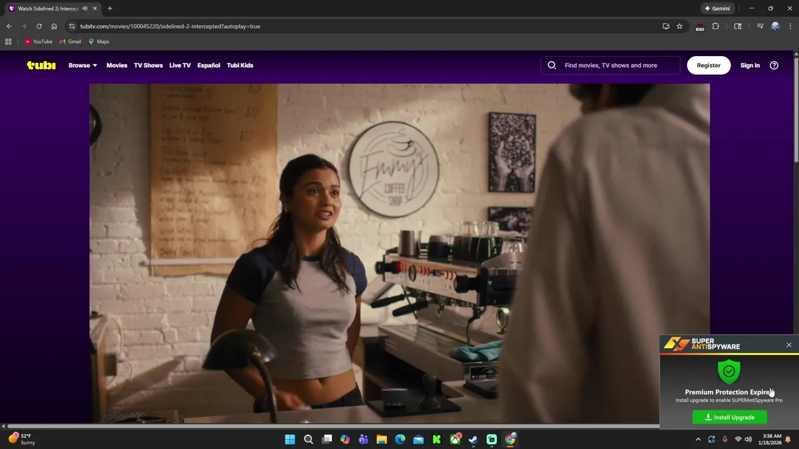Viewport: 799px width, 449px height.
Task: Open the Windows Start menu
Action: [290, 440]
